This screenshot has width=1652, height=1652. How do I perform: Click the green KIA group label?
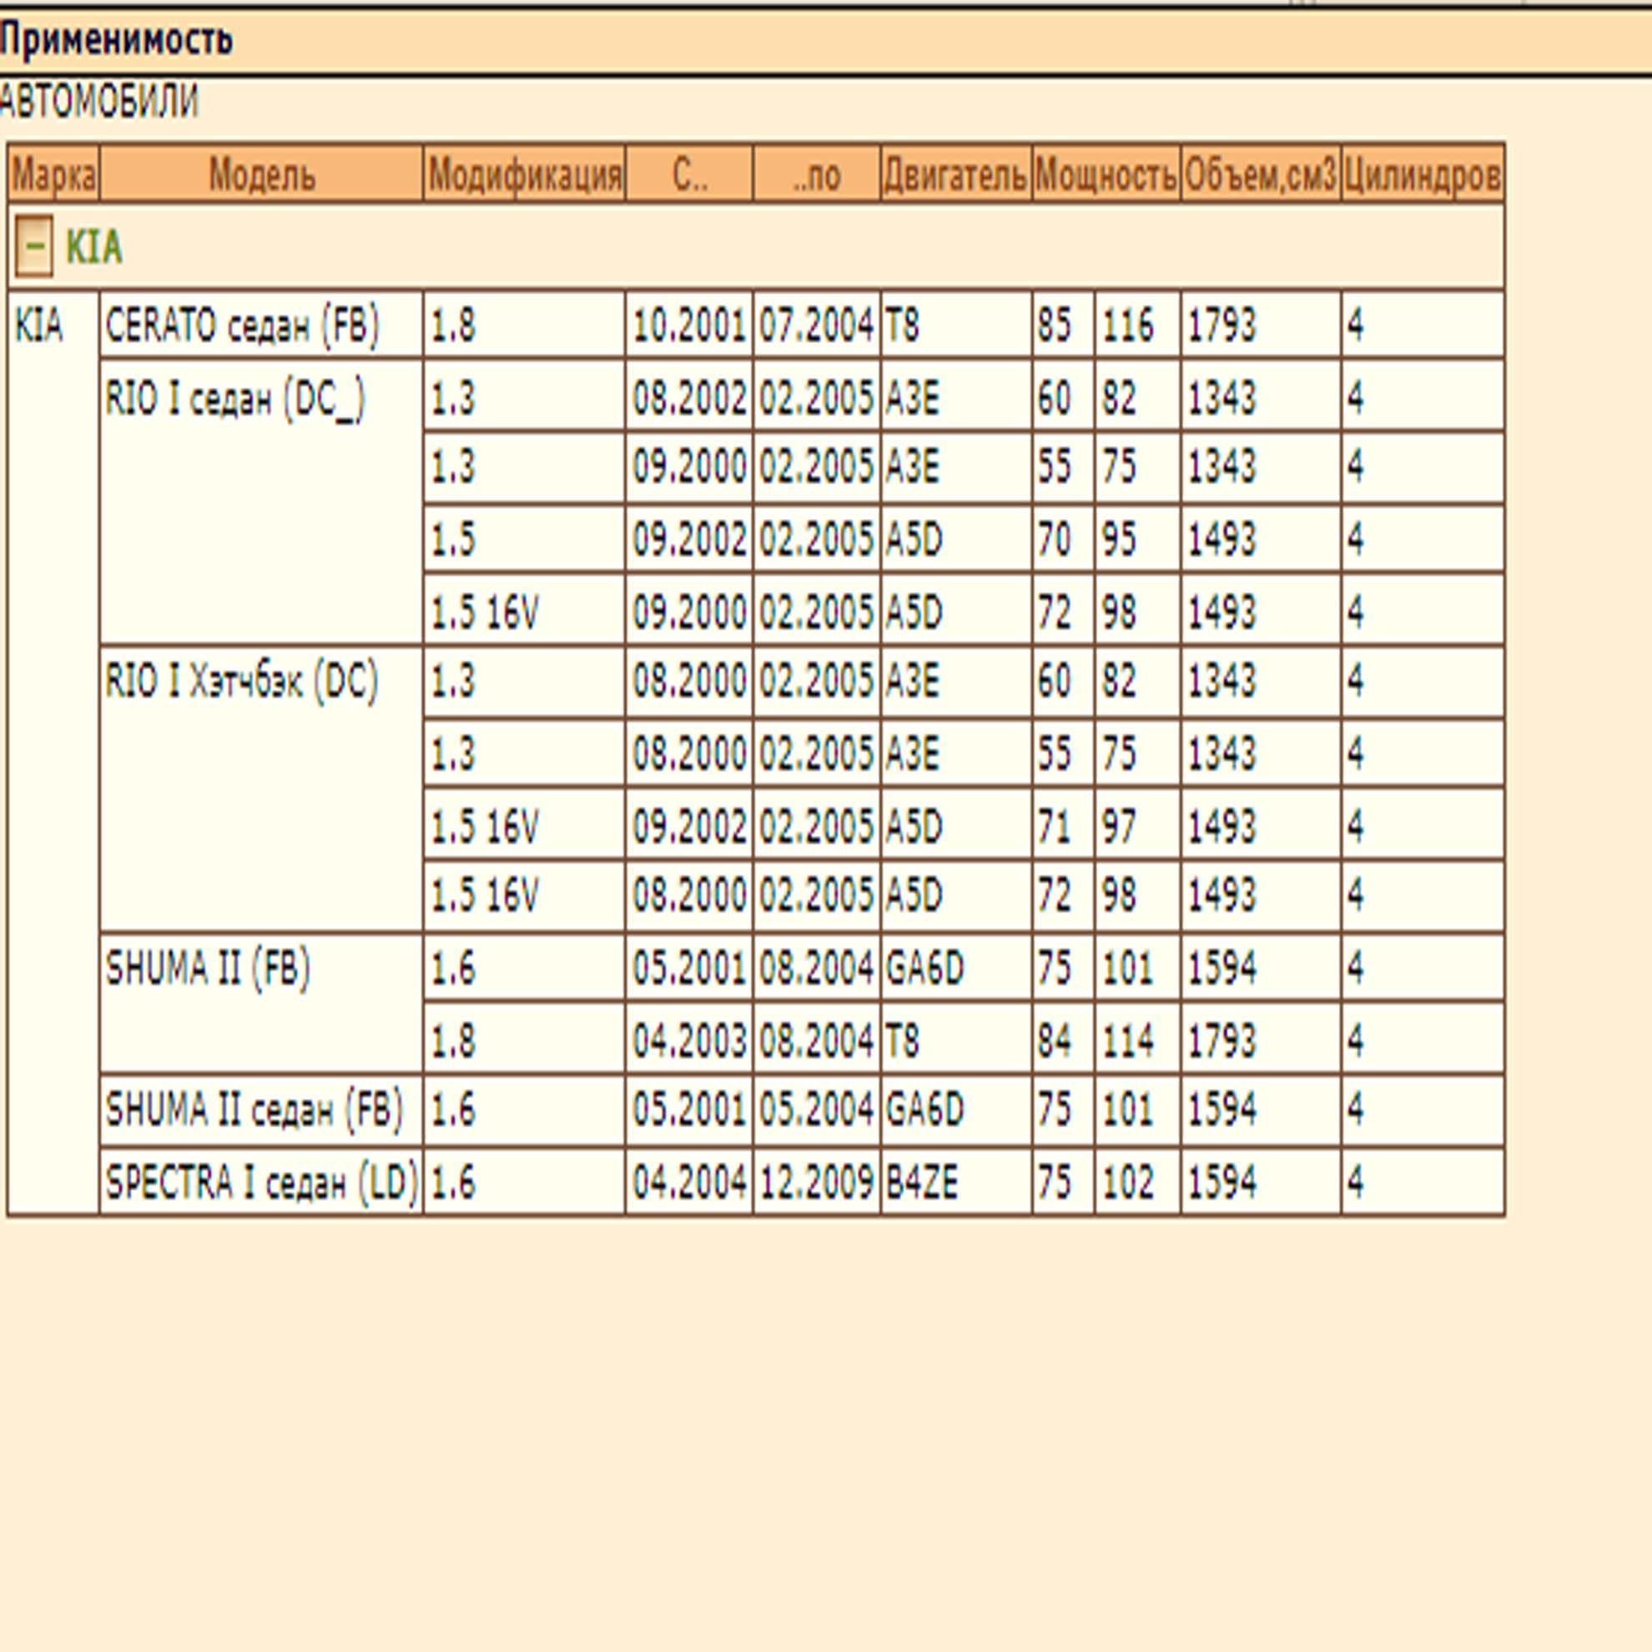(x=94, y=247)
